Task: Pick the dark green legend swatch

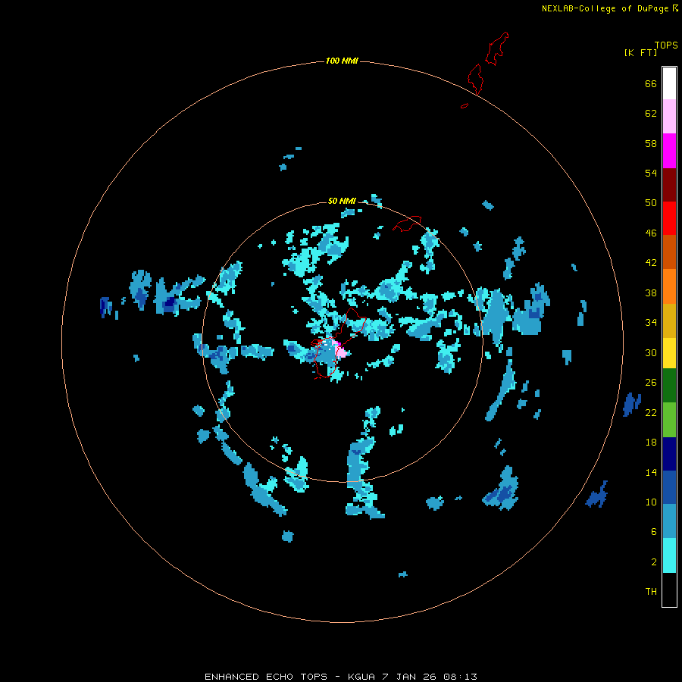Action: [x=669, y=386]
